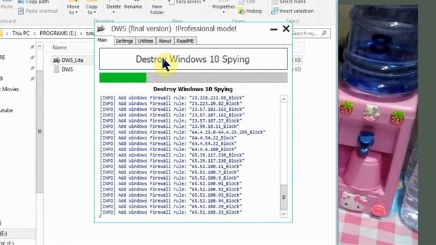Click the log scrollbar up arrow
Image resolution: width=436 pixels, height=245 pixels.
point(283,99)
